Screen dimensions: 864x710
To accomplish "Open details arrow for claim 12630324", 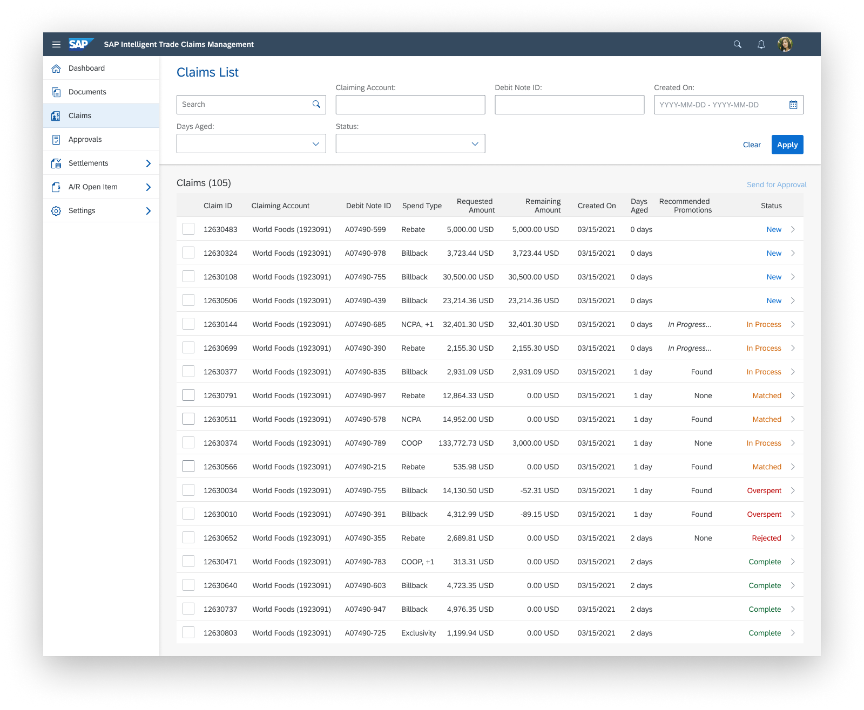I will [793, 253].
